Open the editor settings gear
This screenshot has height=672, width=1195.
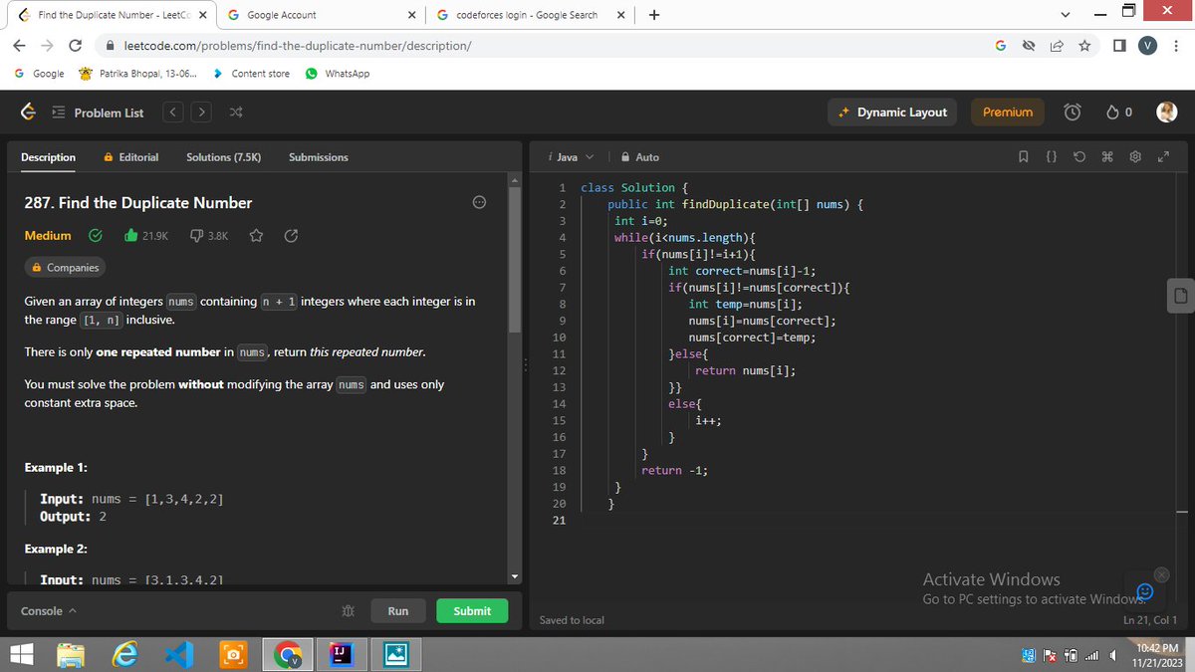point(1134,157)
